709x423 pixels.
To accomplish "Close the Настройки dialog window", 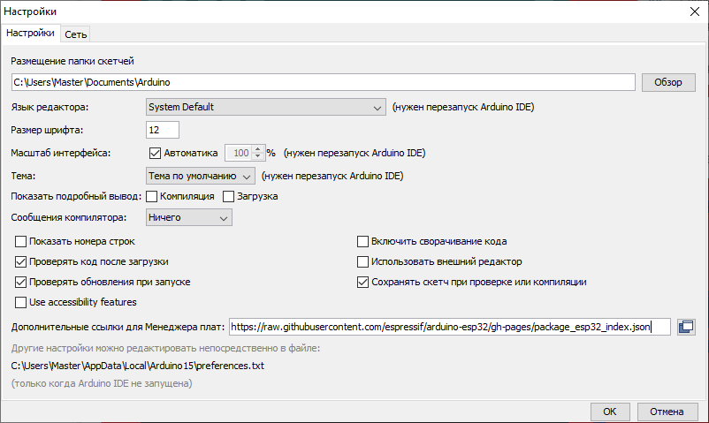I will pyautogui.click(x=695, y=11).
